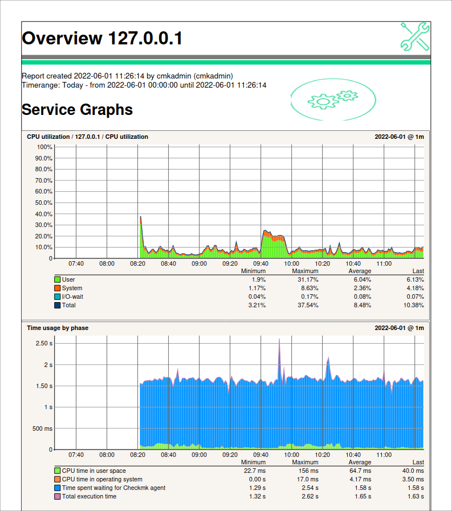The height and width of the screenshot is (511, 452).
Task: Click the green gears logo image
Action: tap(332, 98)
